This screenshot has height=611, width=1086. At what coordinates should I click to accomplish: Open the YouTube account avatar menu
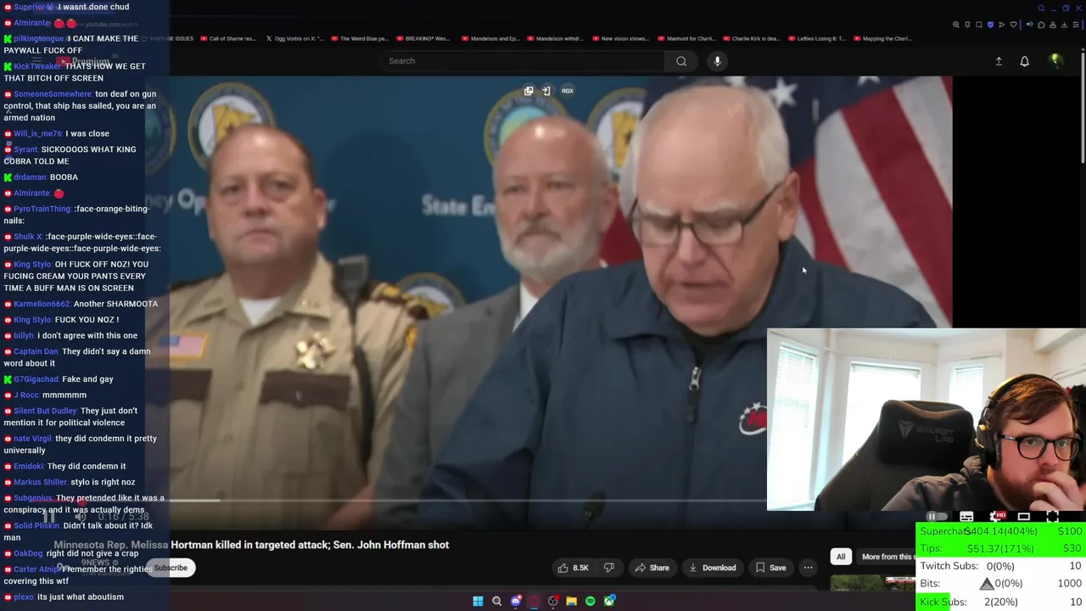coord(1055,61)
